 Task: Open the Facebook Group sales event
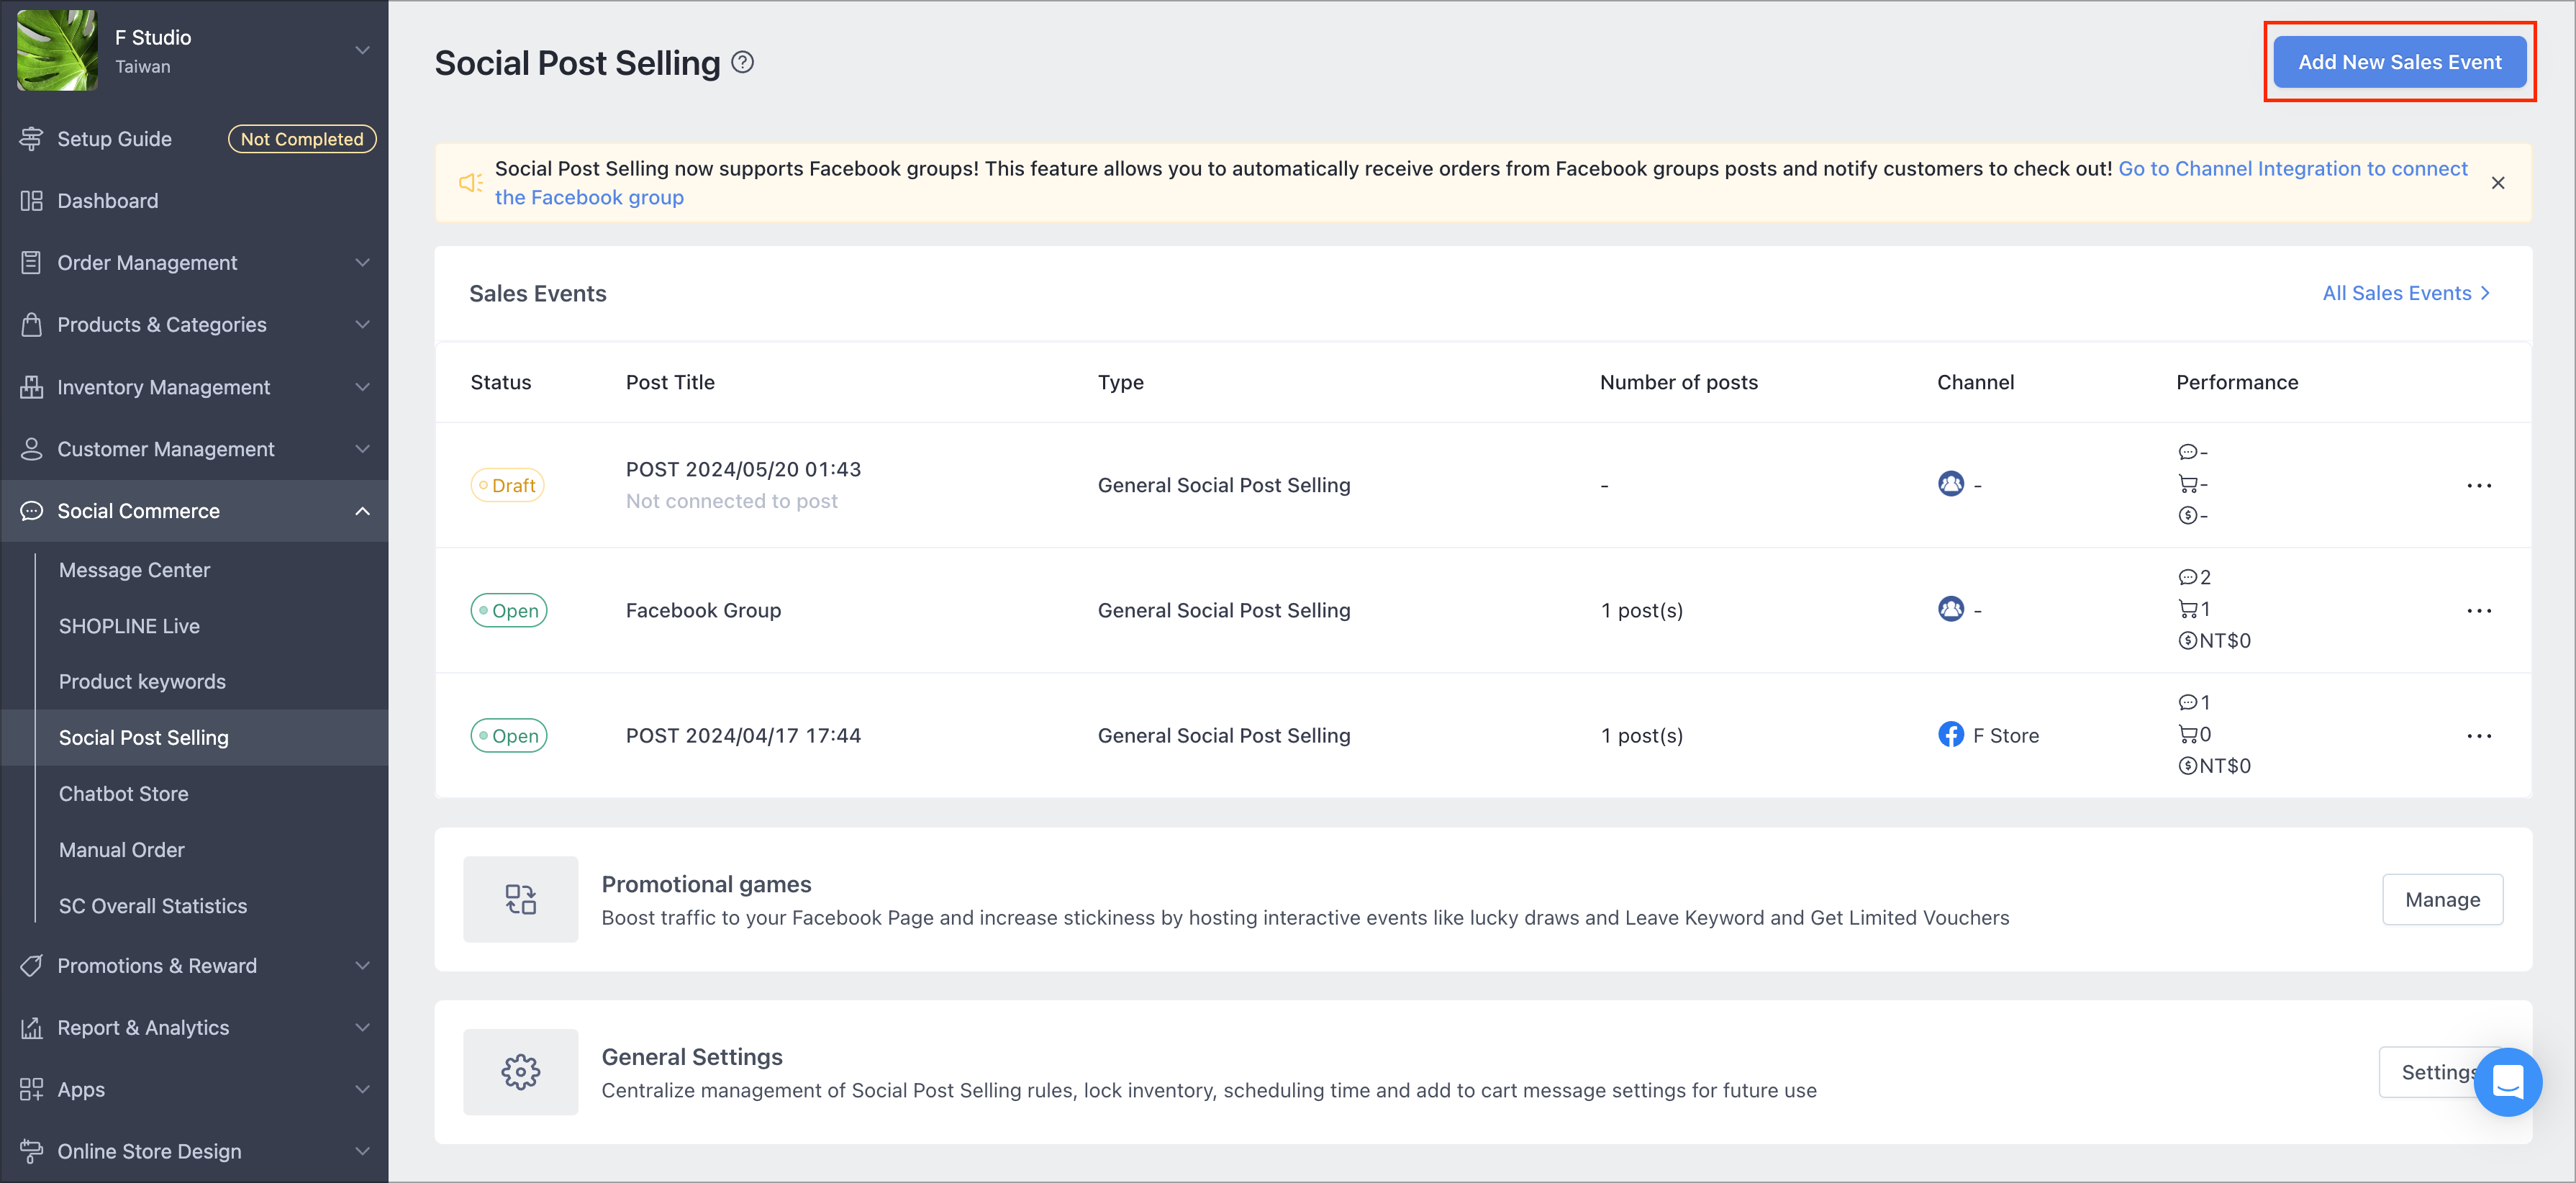(x=703, y=611)
